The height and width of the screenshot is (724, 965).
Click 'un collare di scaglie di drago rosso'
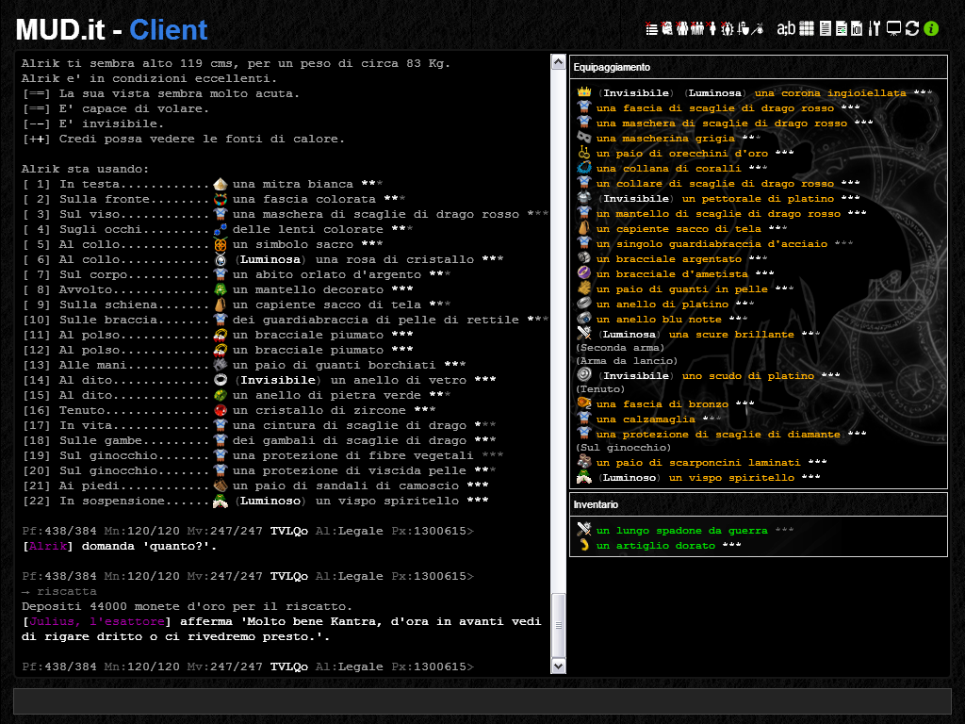[x=715, y=184]
